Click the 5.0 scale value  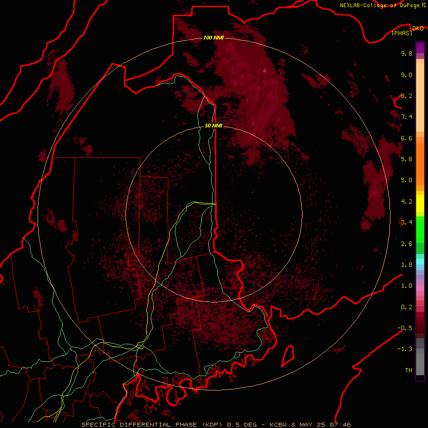407,180
